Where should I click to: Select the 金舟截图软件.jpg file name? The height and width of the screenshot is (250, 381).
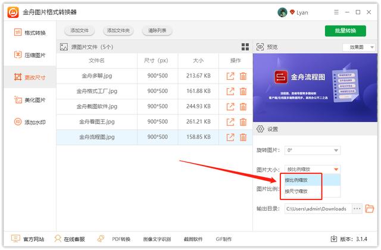tap(96, 107)
